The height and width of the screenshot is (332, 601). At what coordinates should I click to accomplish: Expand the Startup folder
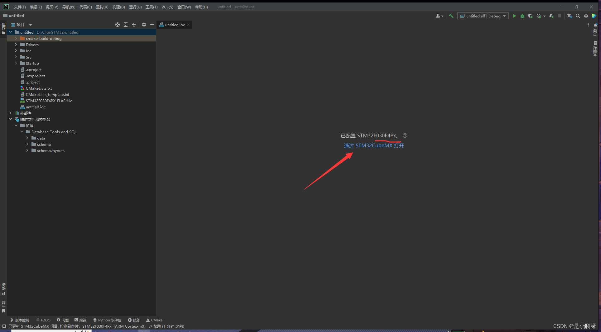point(16,63)
